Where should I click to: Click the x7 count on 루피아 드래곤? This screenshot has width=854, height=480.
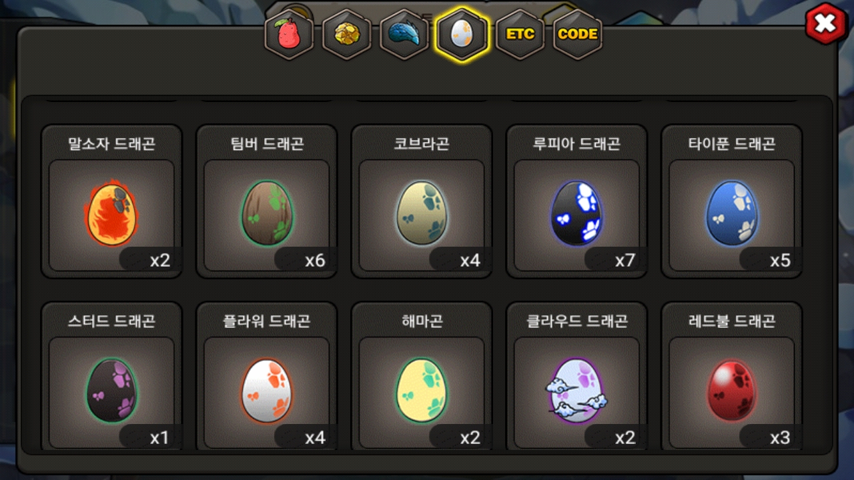625,260
